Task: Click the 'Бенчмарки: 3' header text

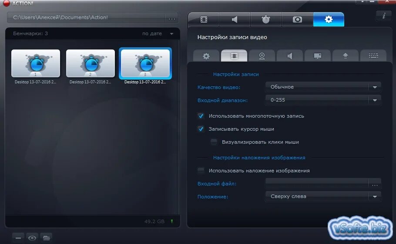Action: point(30,33)
